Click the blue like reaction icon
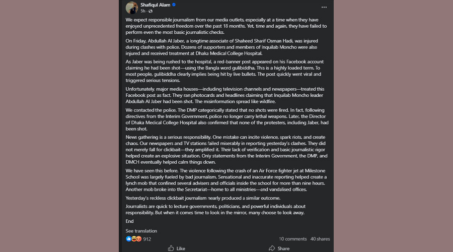Image resolution: width=453 pixels, height=252 pixels. [128, 239]
